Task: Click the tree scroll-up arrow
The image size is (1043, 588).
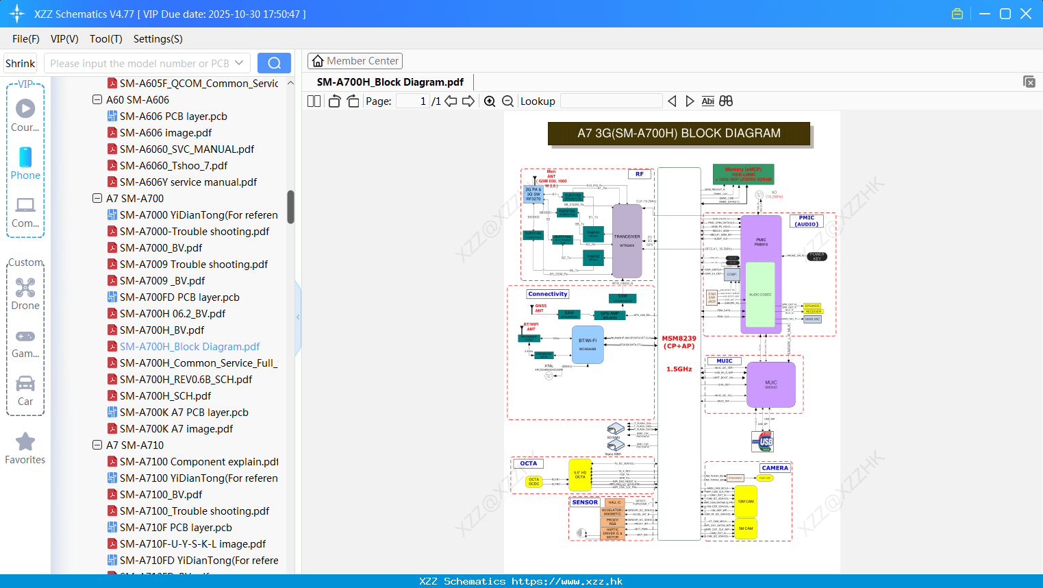Action: pyautogui.click(x=290, y=83)
